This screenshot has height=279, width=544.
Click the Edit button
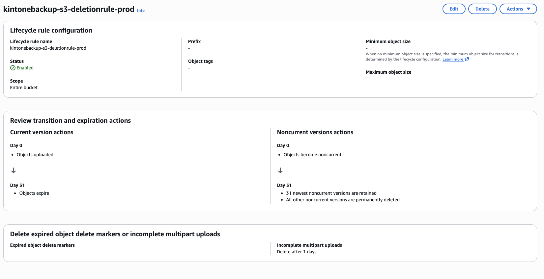click(x=454, y=9)
